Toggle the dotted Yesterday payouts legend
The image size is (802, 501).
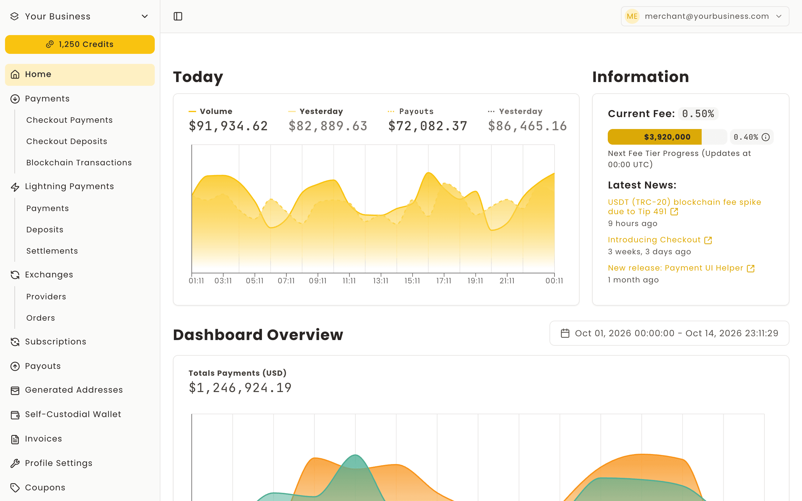click(x=515, y=111)
